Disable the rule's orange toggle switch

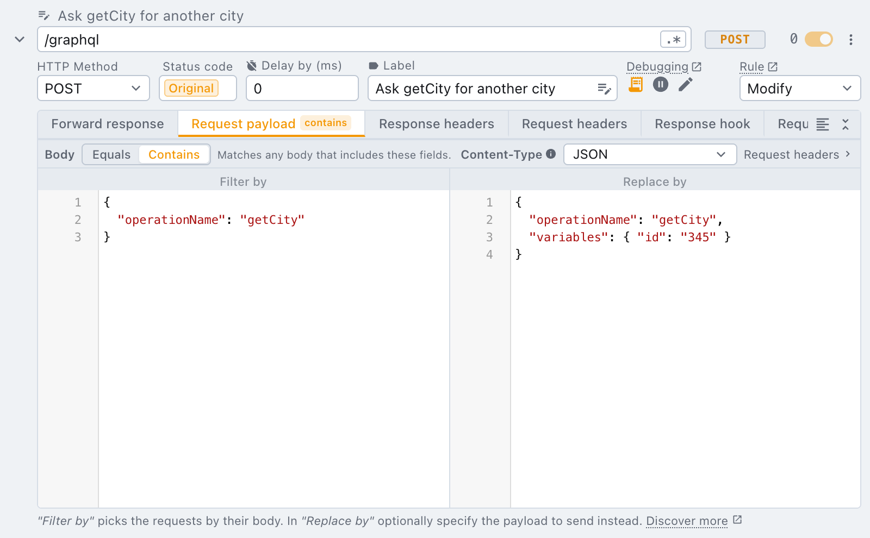click(819, 39)
